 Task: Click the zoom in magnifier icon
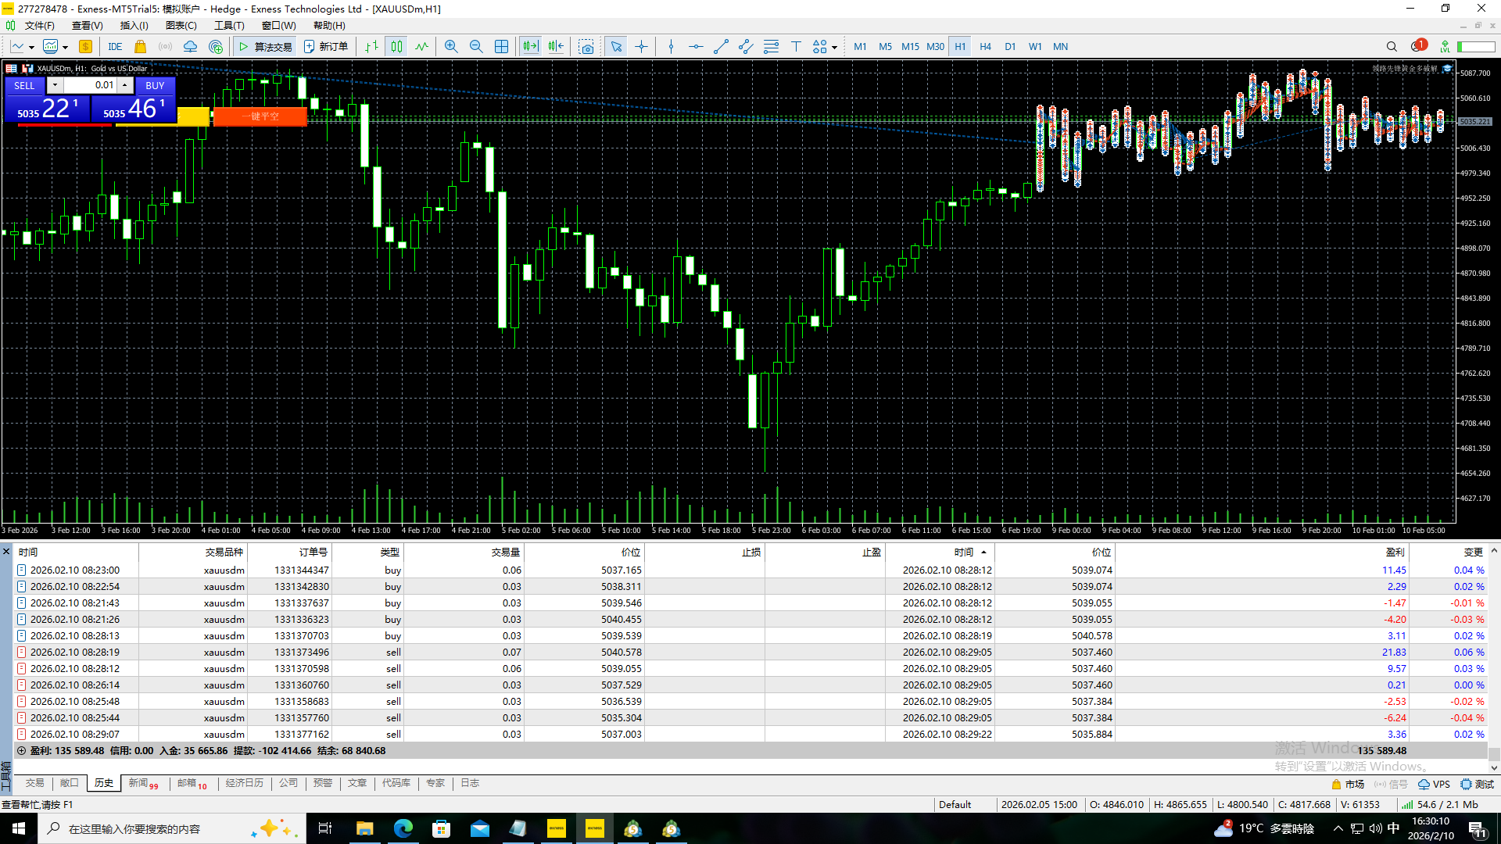pyautogui.click(x=451, y=47)
